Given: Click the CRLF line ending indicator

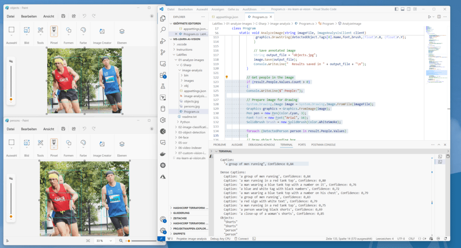Looking at the screenshot, I should [x=411, y=239].
